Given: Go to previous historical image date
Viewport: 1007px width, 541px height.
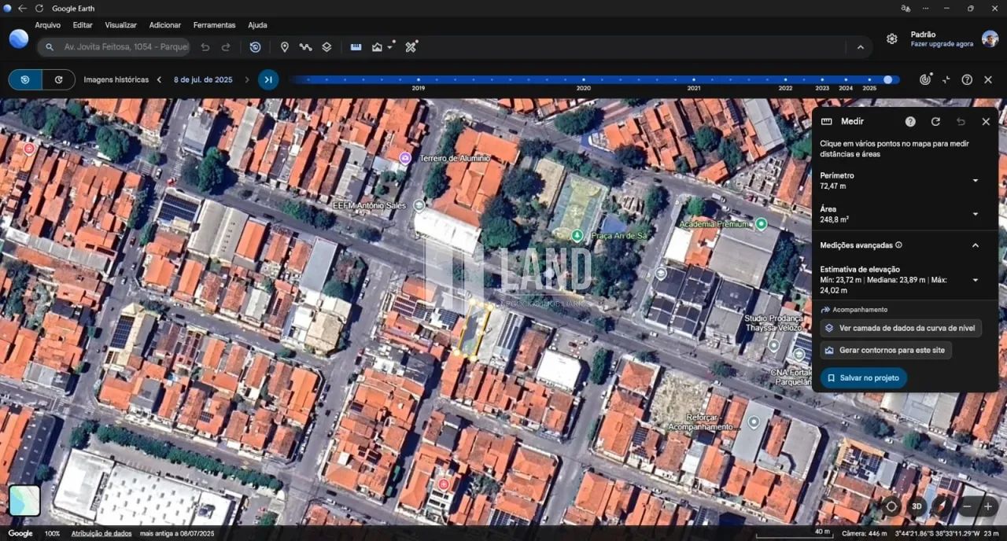Looking at the screenshot, I should click(x=159, y=79).
